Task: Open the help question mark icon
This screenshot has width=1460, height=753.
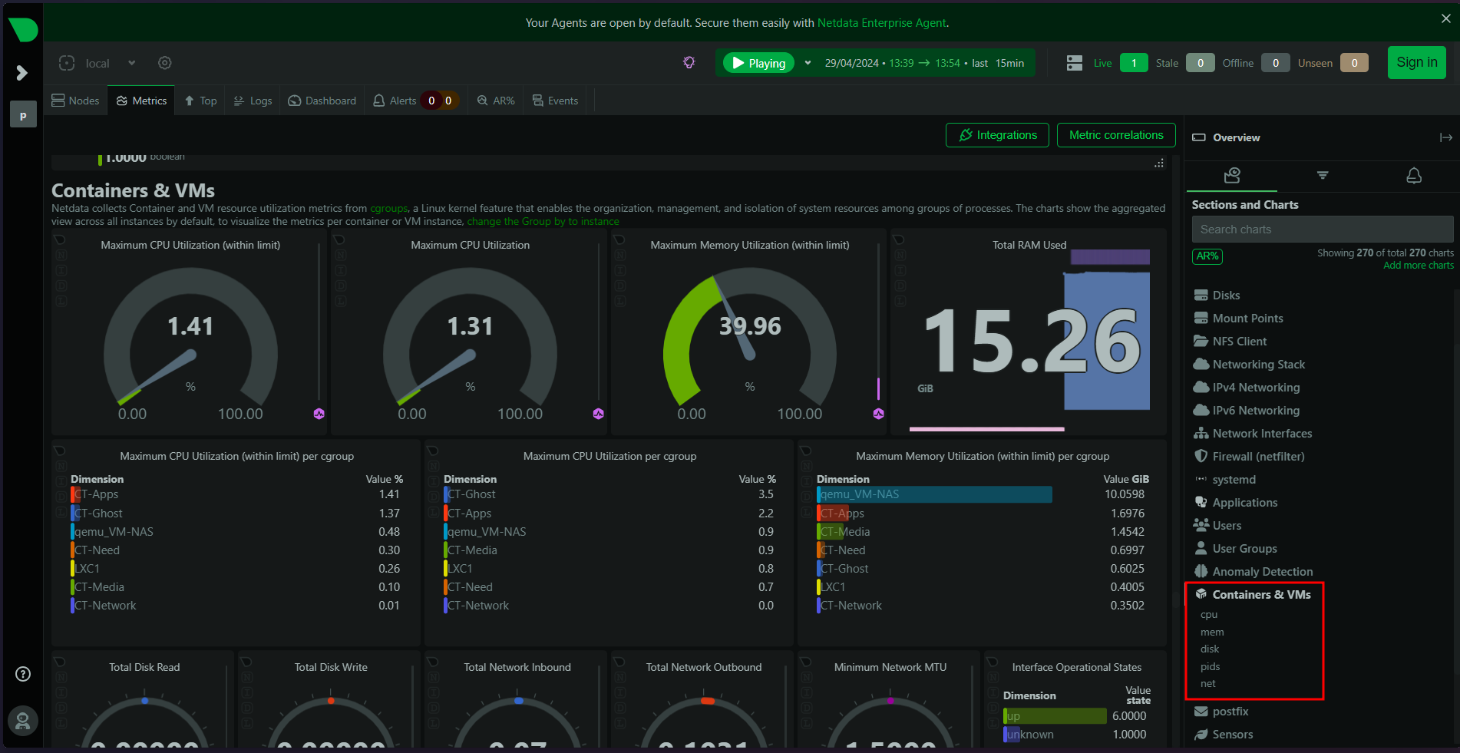Action: [23, 674]
